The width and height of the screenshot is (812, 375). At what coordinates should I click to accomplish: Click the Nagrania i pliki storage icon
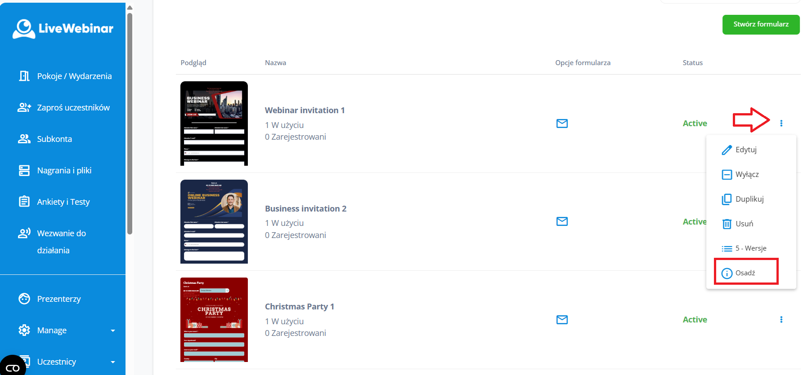point(24,170)
